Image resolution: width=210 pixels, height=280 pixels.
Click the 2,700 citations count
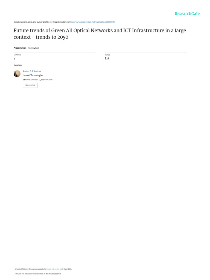[46, 80]
